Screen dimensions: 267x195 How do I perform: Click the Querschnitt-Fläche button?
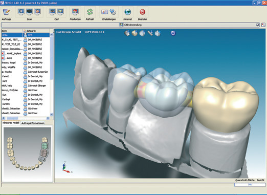(x=244, y=180)
